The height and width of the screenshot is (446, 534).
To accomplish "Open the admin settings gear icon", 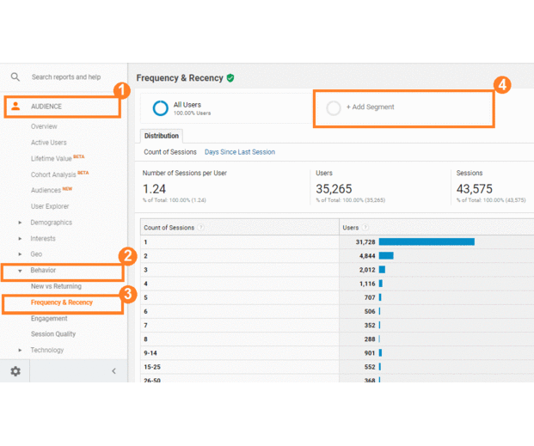I will (x=15, y=371).
